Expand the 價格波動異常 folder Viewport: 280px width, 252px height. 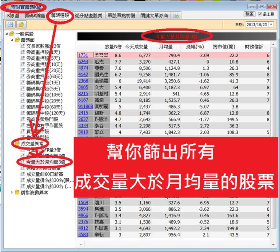point(12,192)
